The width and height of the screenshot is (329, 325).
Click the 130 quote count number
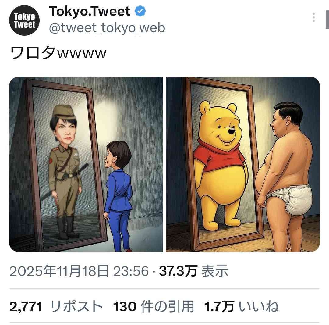tap(125, 306)
